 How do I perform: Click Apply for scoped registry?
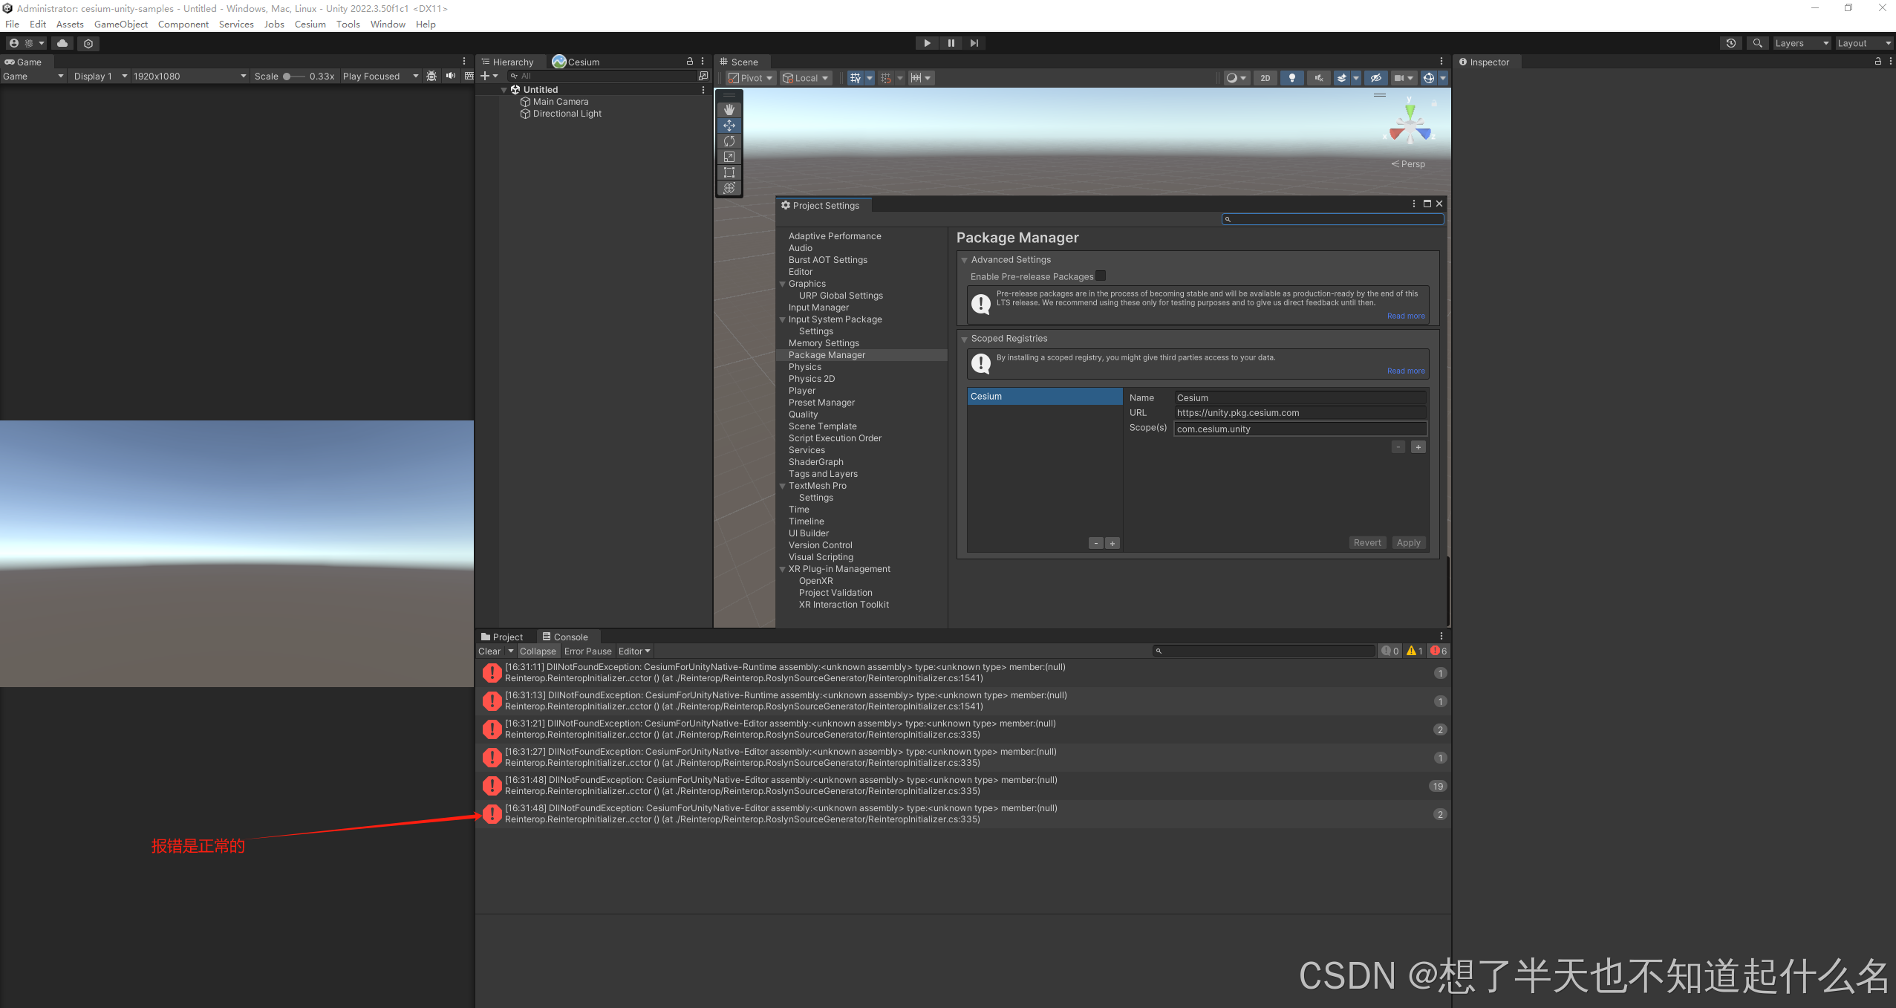(1408, 543)
